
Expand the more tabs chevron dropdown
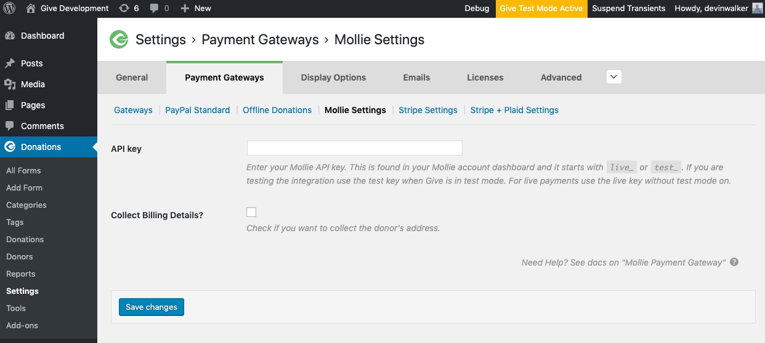614,77
